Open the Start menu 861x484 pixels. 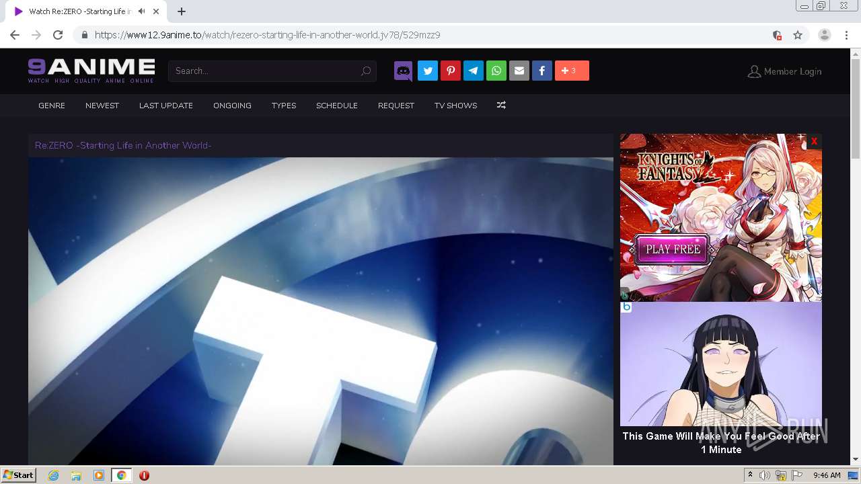[x=19, y=475]
